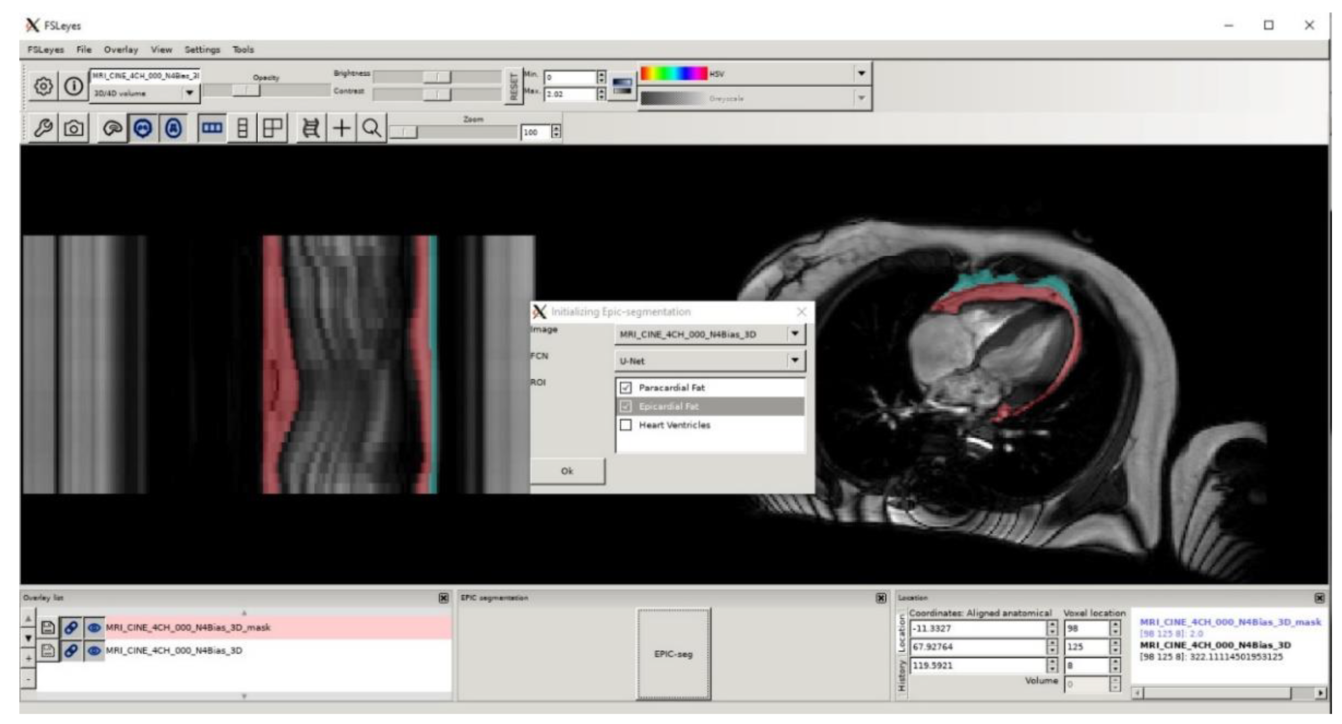The image size is (1342, 724).
Task: Click the overlay name field
Action: (146, 76)
